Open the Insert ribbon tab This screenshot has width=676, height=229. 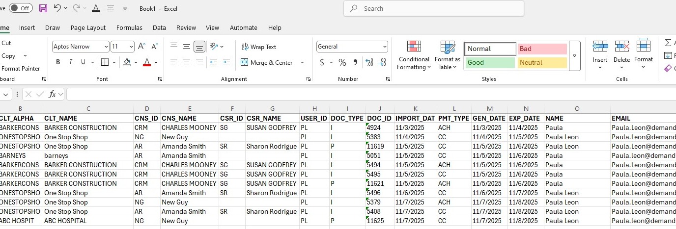coord(27,27)
